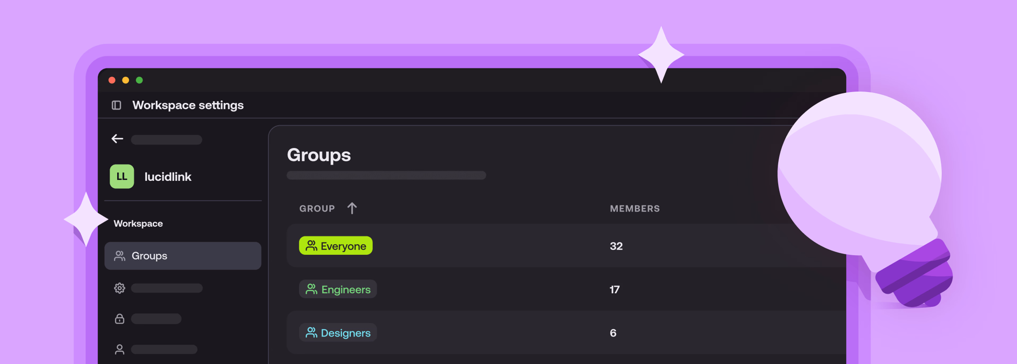
Task: Click the Workspace section label
Action: click(x=138, y=223)
